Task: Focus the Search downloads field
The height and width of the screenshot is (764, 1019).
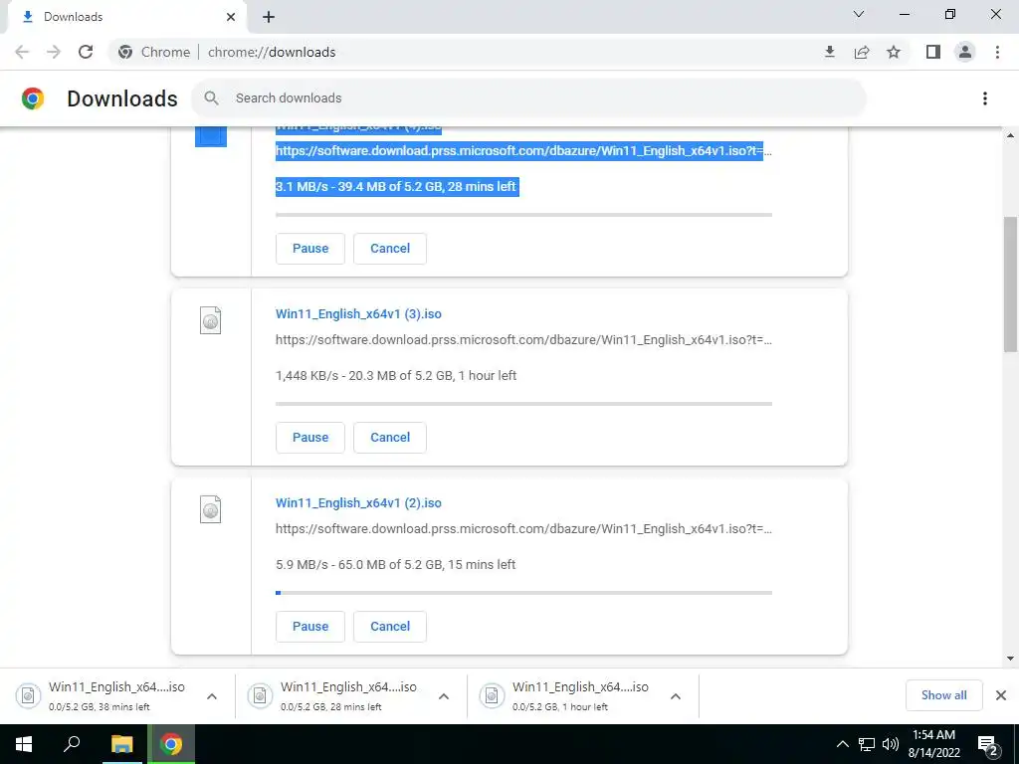Action: coord(527,98)
